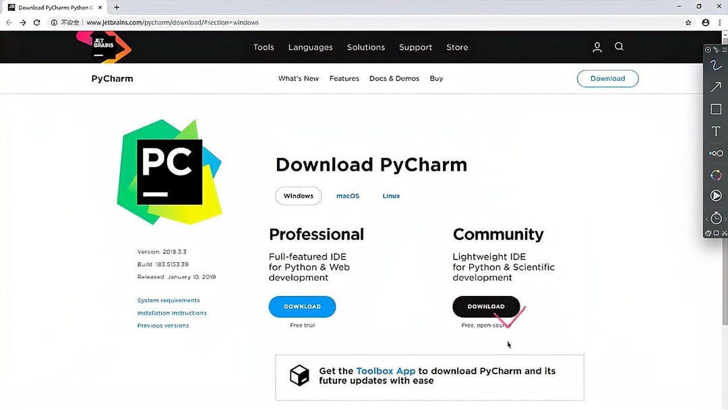Select the arrow annotation tool
Image resolution: width=728 pixels, height=410 pixels.
(715, 86)
